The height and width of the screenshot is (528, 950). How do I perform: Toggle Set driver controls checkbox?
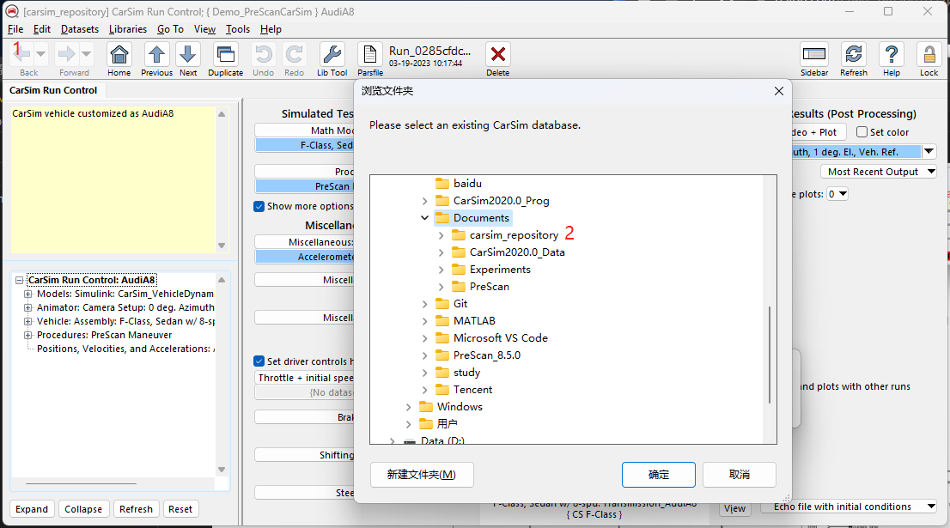point(259,361)
